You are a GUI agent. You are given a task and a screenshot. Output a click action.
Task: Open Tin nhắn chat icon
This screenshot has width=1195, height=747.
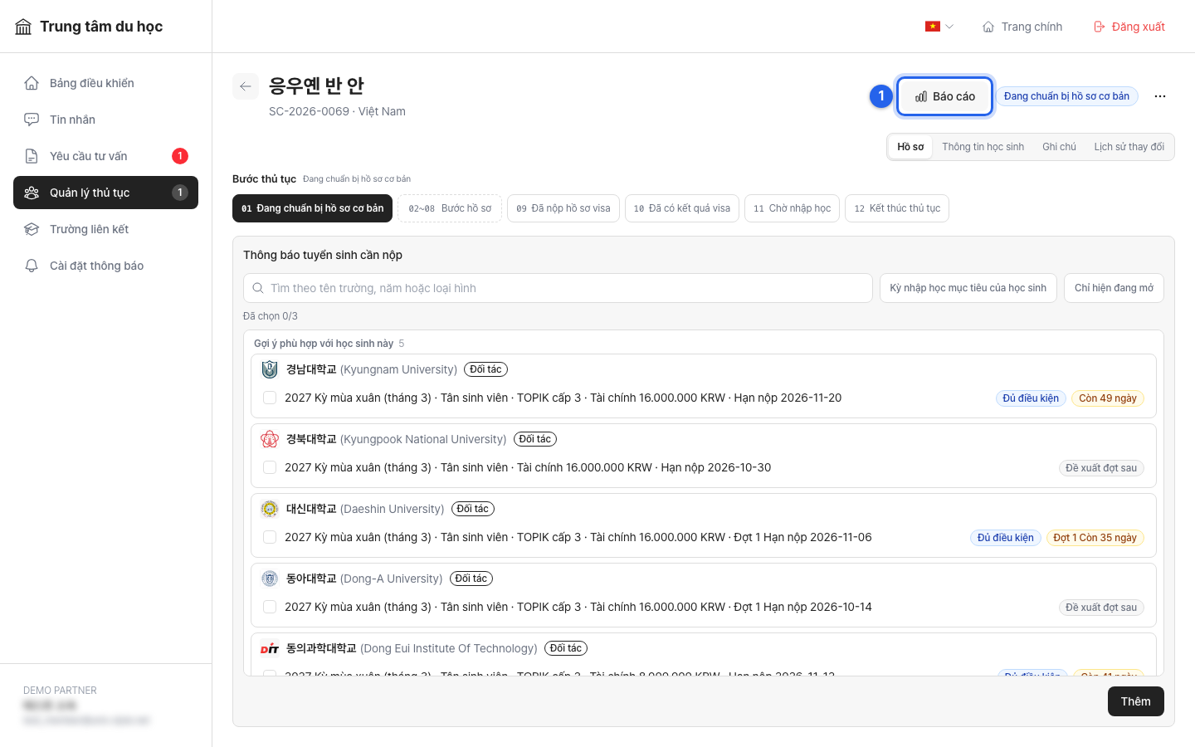point(32,120)
